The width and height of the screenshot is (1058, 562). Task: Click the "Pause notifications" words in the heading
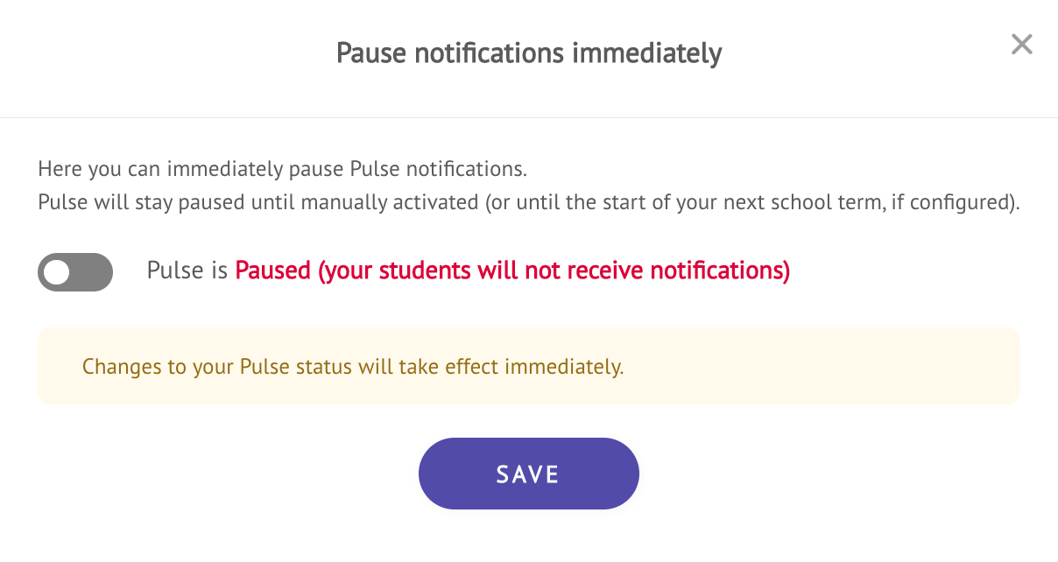pos(451,53)
